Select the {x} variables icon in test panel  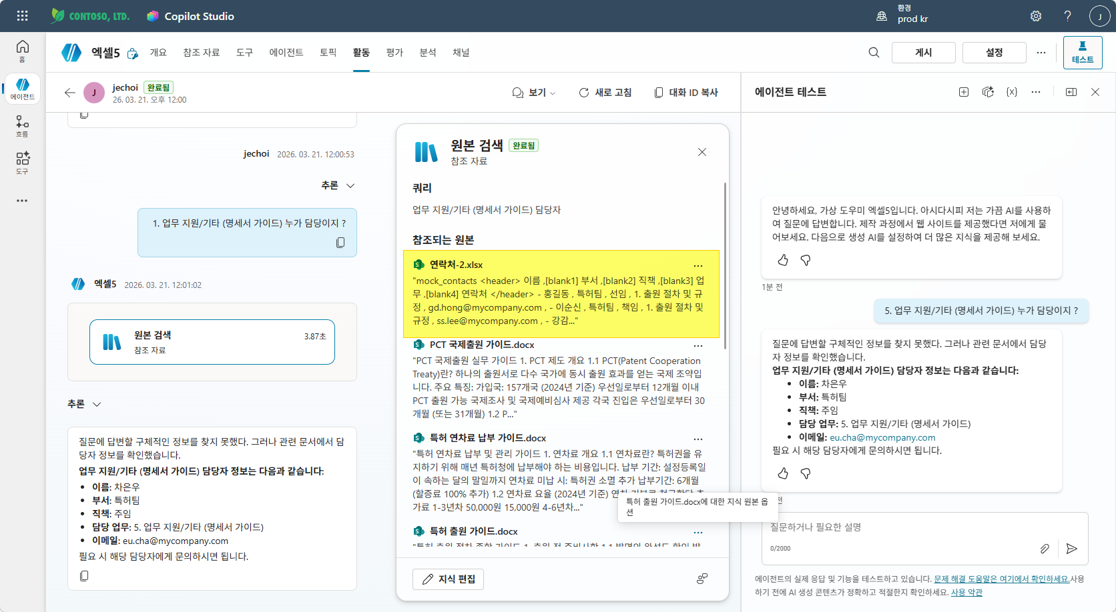click(x=1011, y=92)
